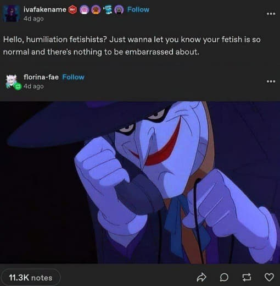The image size is (280, 286).
Task: Like the post with heart icon
Action: pyautogui.click(x=269, y=277)
